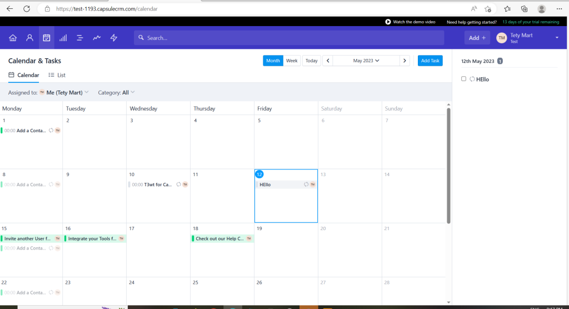Select day 4 in the calendar

[x=222, y=142]
